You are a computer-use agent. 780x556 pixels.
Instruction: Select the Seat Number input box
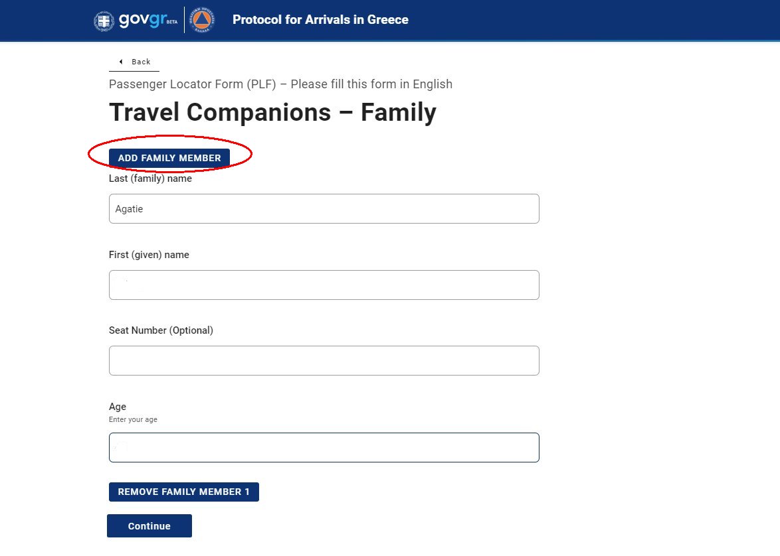324,360
